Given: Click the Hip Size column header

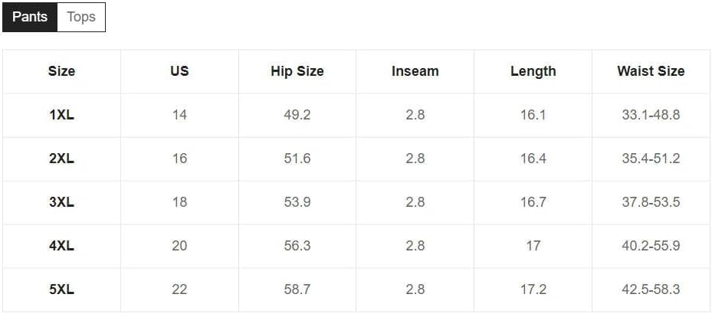Looking at the screenshot, I should tap(297, 71).
